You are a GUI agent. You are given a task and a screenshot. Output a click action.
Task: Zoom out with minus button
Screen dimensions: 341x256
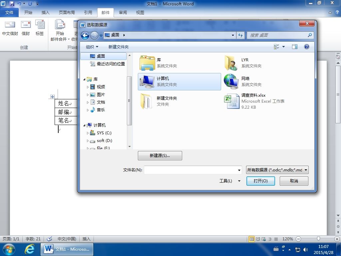[x=298, y=239]
